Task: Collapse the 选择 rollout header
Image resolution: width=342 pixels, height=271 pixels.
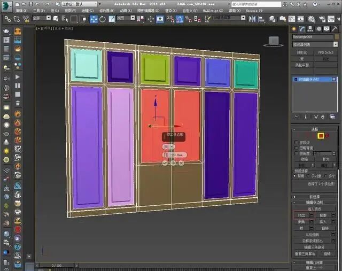Action: pos(314,129)
